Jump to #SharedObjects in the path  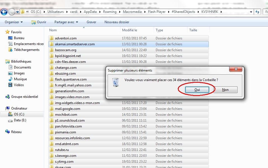pyautogui.click(x=183, y=12)
